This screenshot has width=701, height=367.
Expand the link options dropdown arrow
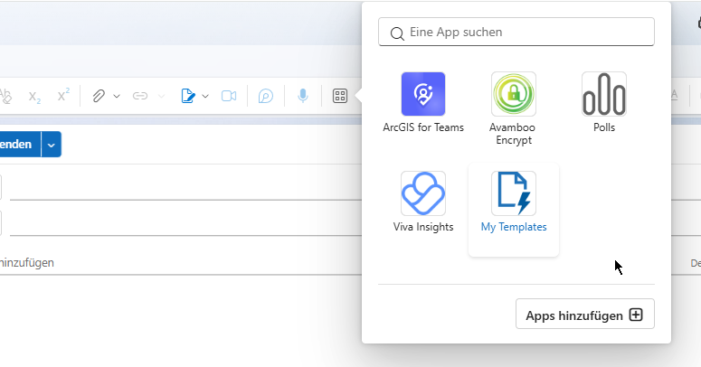161,96
